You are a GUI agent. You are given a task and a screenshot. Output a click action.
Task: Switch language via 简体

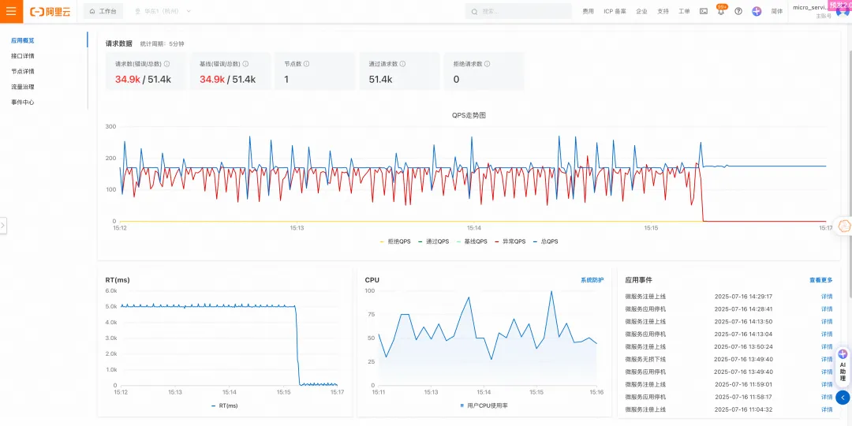[777, 11]
